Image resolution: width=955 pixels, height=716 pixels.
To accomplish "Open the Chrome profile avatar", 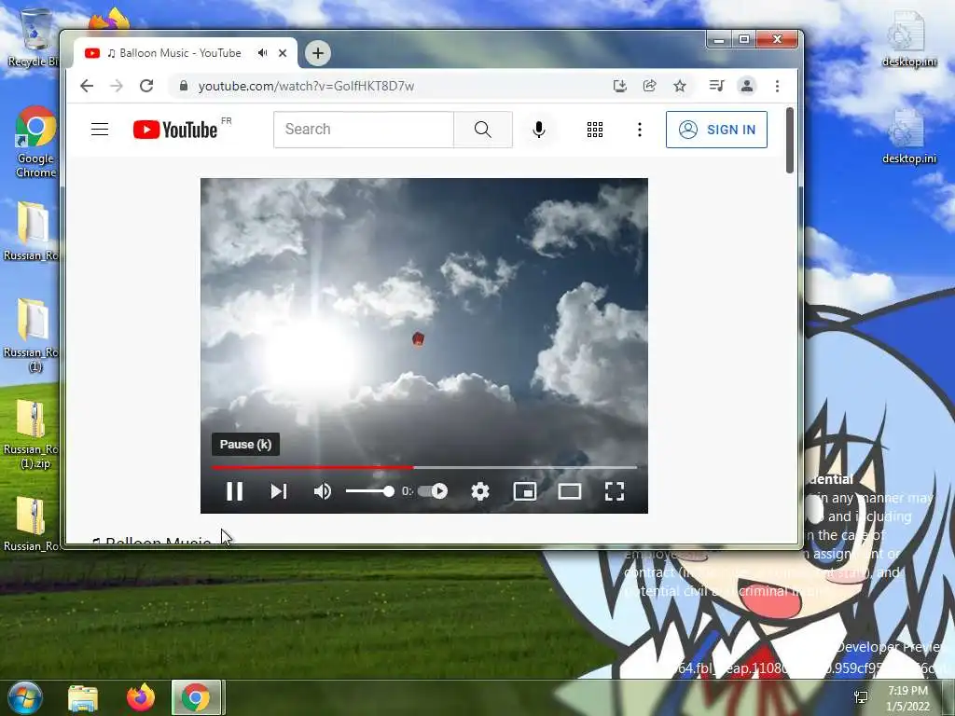I will click(747, 86).
